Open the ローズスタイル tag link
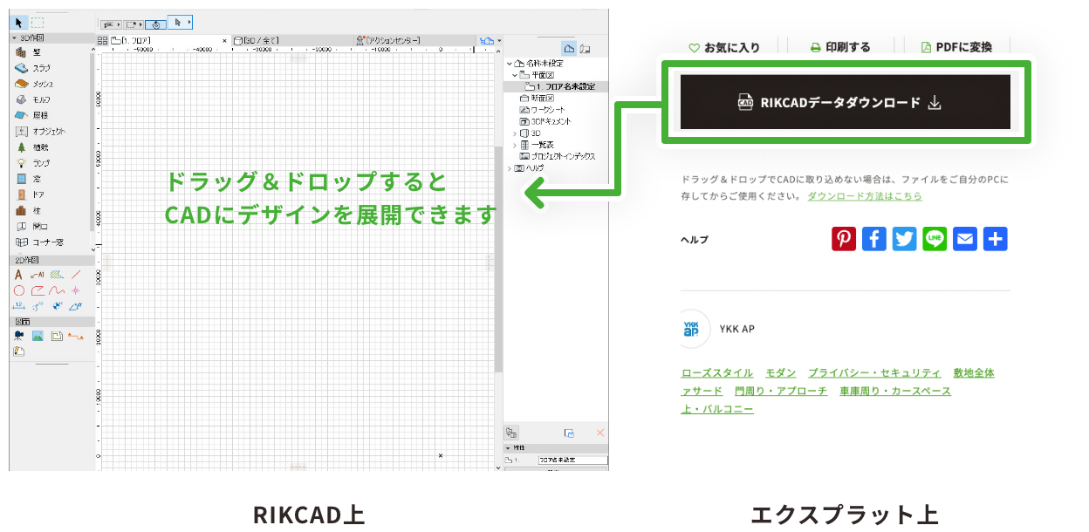 (x=716, y=372)
